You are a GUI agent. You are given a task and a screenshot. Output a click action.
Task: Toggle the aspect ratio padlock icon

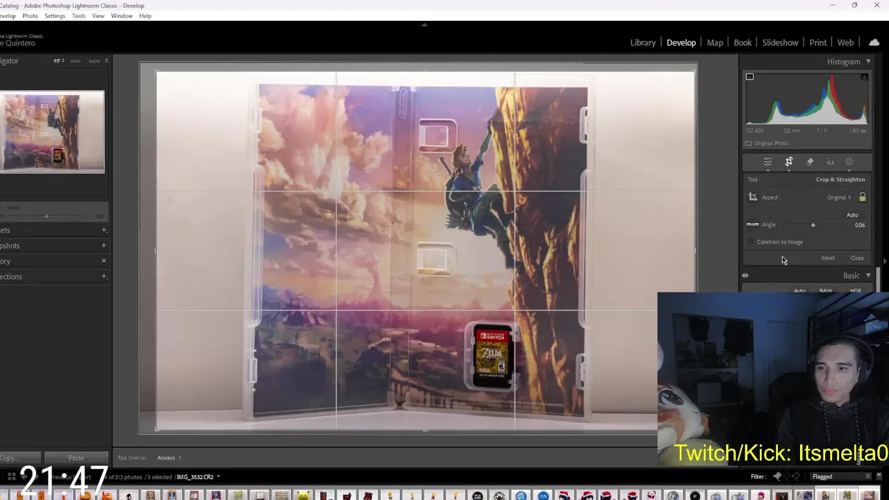point(863,197)
